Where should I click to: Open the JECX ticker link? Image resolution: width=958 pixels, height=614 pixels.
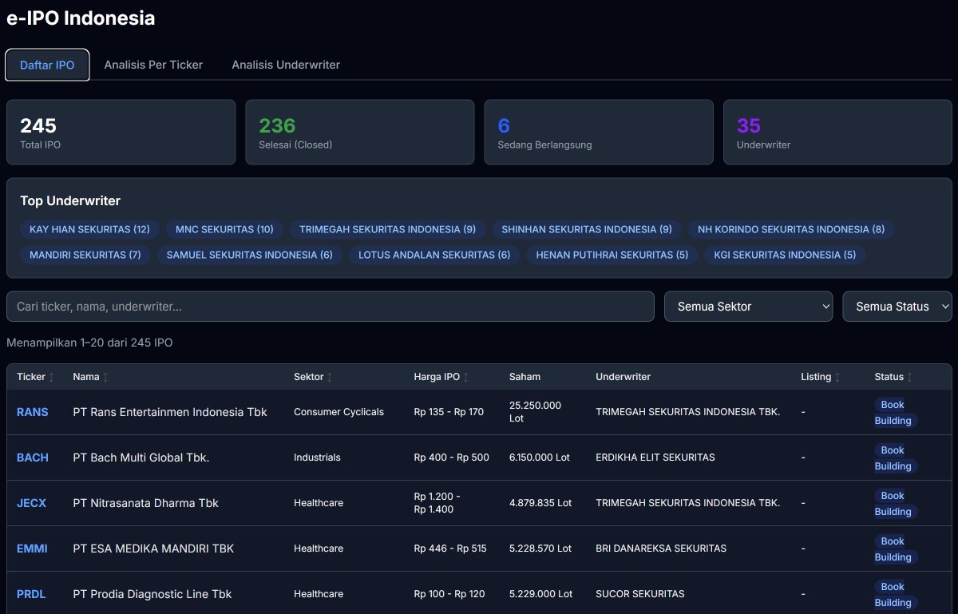click(x=32, y=503)
